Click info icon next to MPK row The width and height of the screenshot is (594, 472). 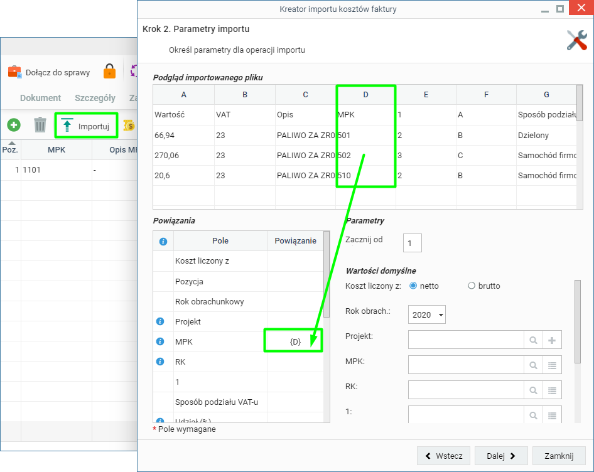pyautogui.click(x=160, y=341)
